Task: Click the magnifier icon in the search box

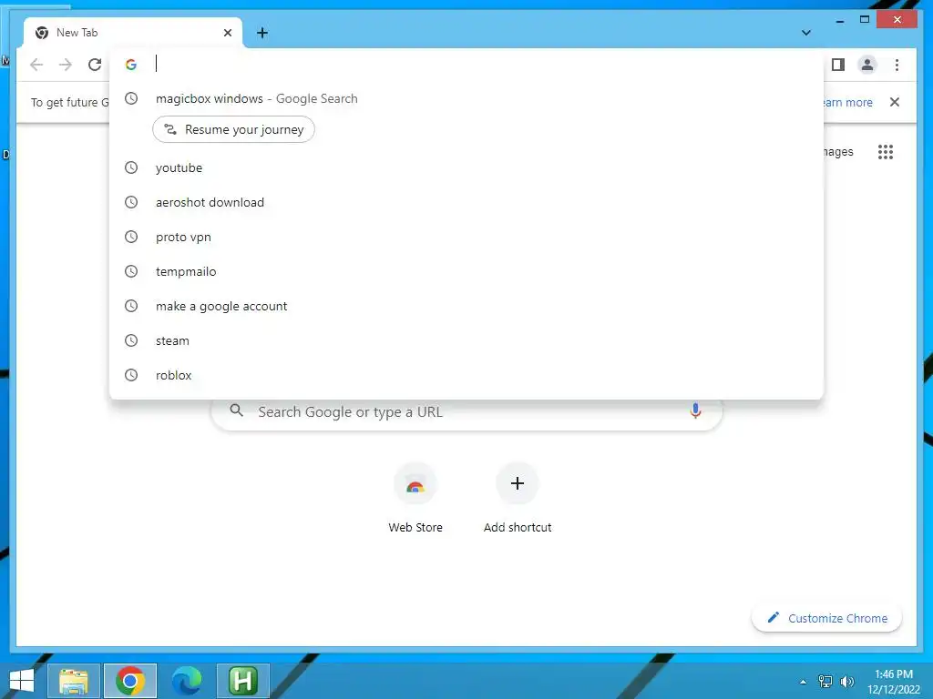Action: coord(236,410)
